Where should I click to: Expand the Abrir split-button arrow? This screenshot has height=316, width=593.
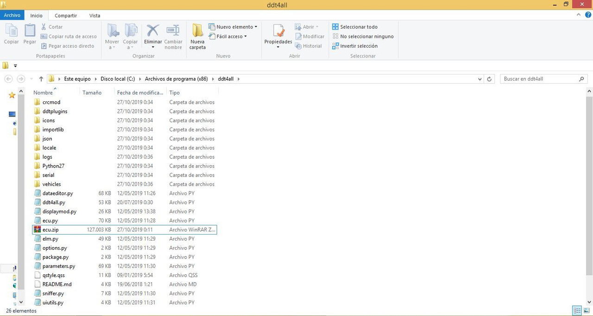317,27
